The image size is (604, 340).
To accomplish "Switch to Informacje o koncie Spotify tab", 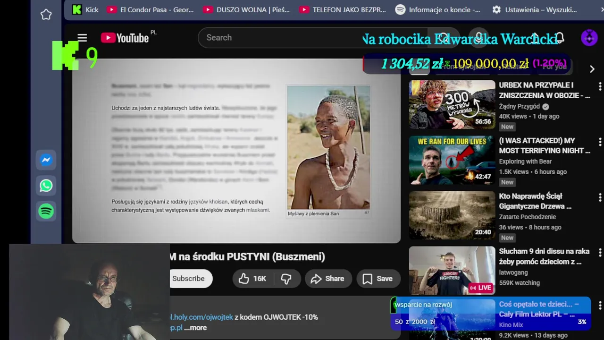I will tap(438, 9).
